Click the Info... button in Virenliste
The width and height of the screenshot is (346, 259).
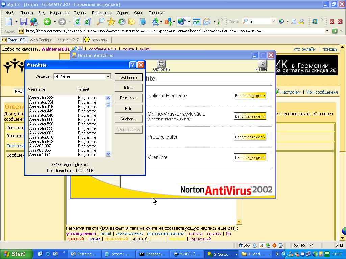pos(128,88)
